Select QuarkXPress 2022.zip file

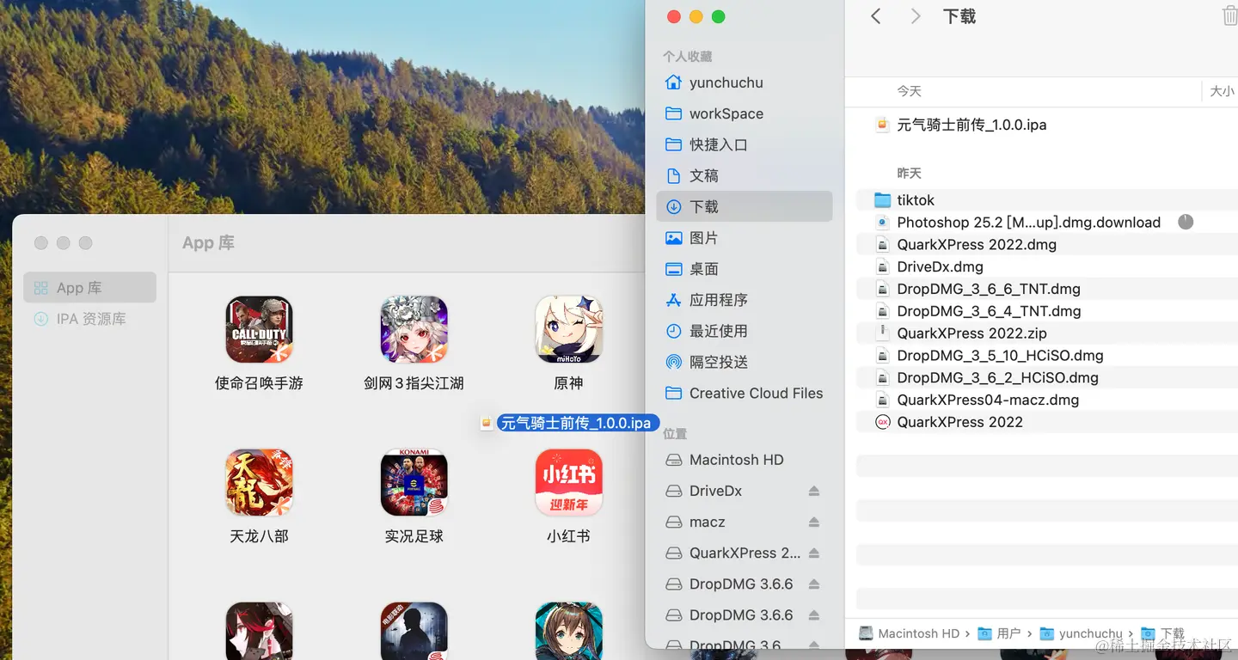tap(1047, 333)
